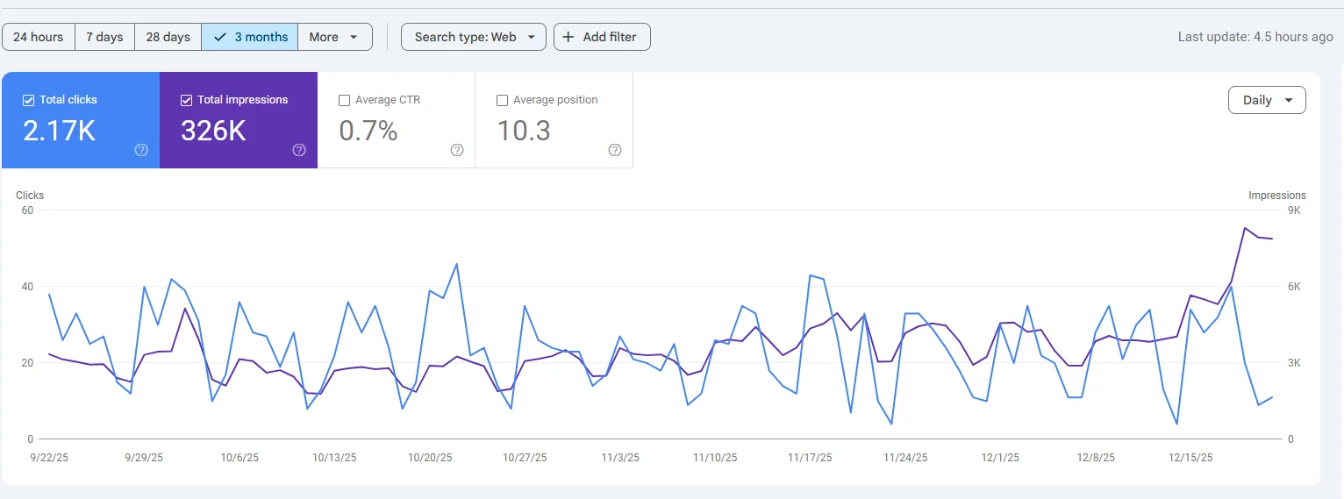Choose the 28 days range
The width and height of the screenshot is (1344, 499).
tap(168, 37)
